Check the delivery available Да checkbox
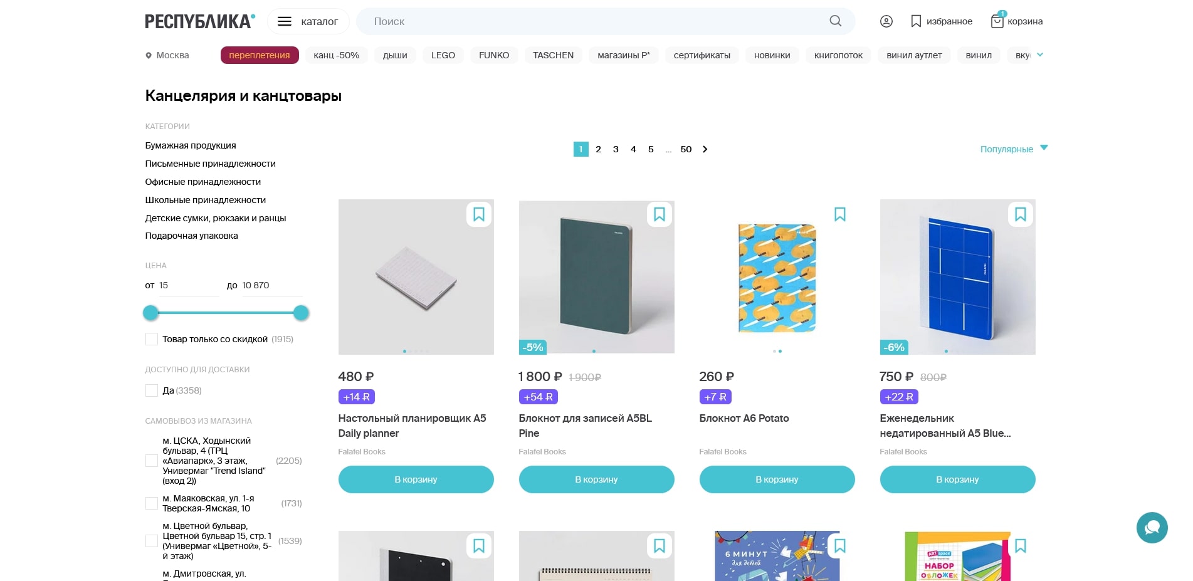The height and width of the screenshot is (581, 1193). (x=152, y=390)
